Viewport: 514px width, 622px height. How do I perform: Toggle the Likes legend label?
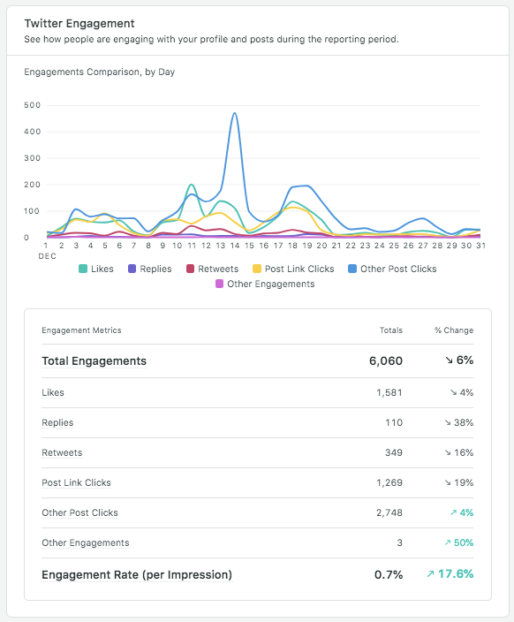click(102, 269)
